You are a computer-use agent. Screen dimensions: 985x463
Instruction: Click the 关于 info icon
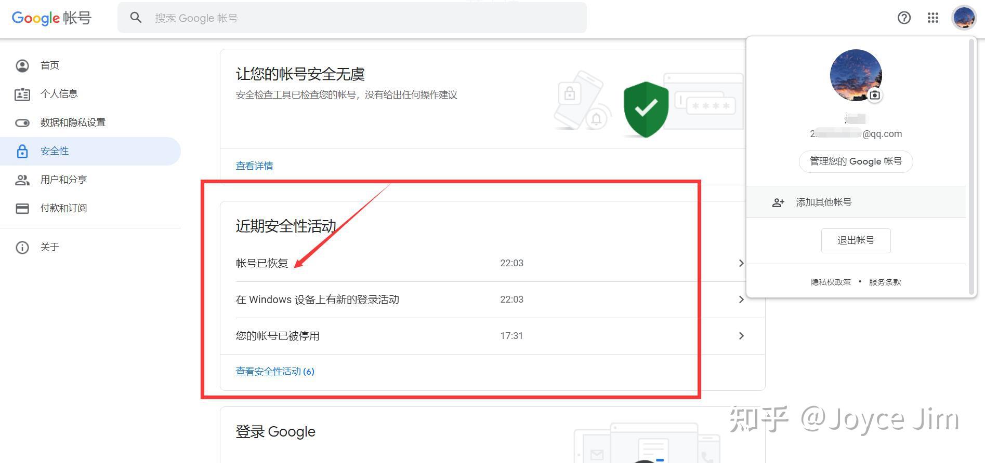click(22, 248)
